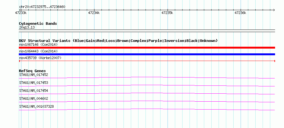Click the 47235k ruler position
284x128 pixels.
(167, 13)
